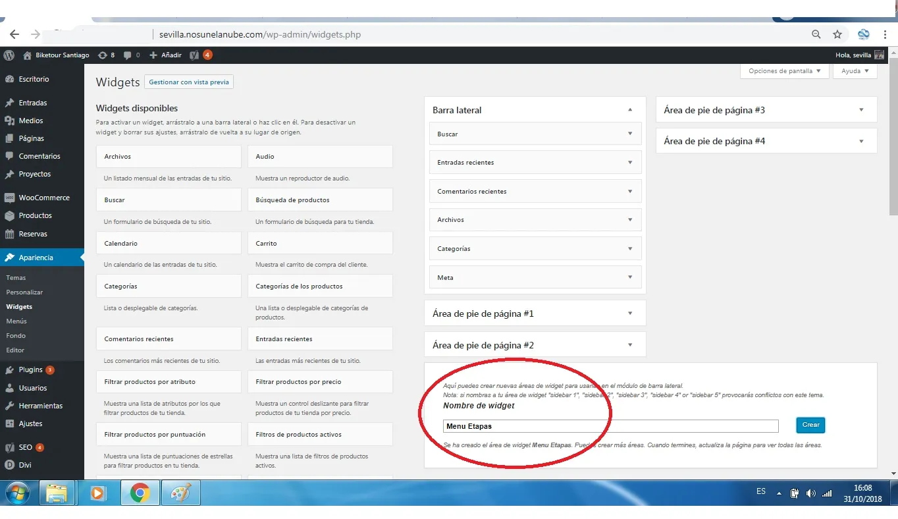Go to Menús under Apariencia
The width and height of the screenshot is (898, 519).
[x=16, y=321]
